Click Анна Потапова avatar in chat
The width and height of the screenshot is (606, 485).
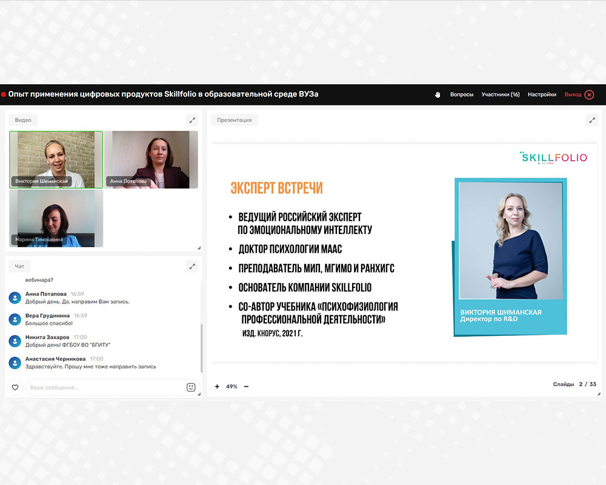point(15,298)
